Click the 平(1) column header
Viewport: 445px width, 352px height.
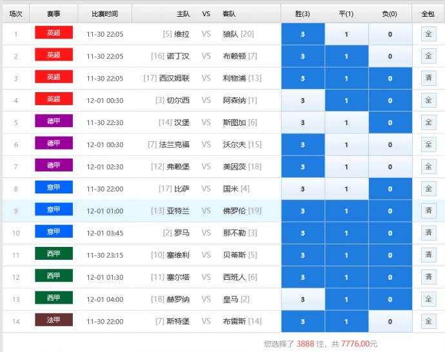(x=346, y=14)
